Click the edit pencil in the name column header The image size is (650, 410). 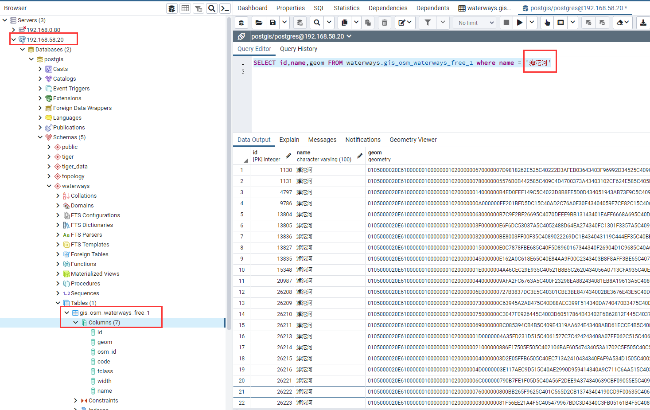[x=359, y=156]
